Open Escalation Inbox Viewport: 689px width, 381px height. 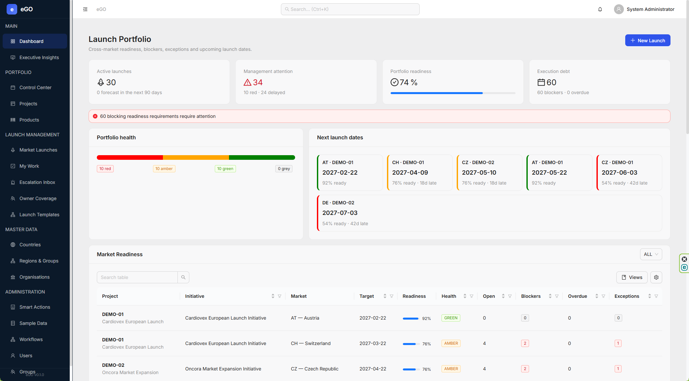pyautogui.click(x=35, y=182)
